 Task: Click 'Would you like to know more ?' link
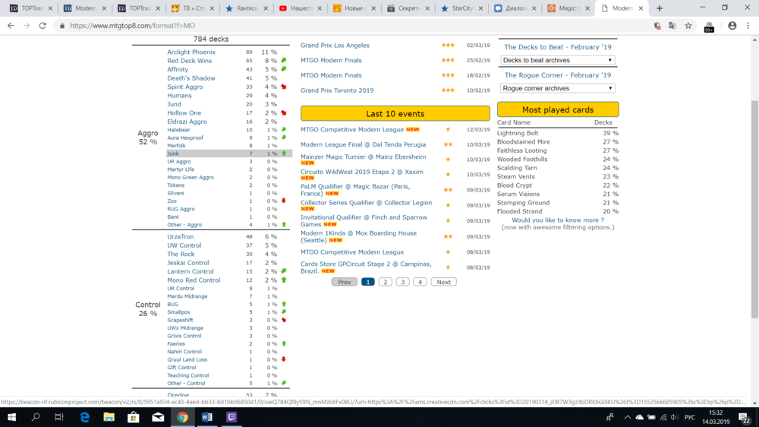tap(558, 220)
